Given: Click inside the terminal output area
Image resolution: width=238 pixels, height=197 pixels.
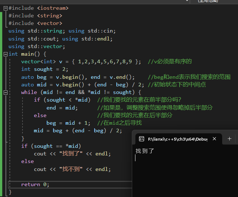Looking at the screenshot, I should [184, 170].
